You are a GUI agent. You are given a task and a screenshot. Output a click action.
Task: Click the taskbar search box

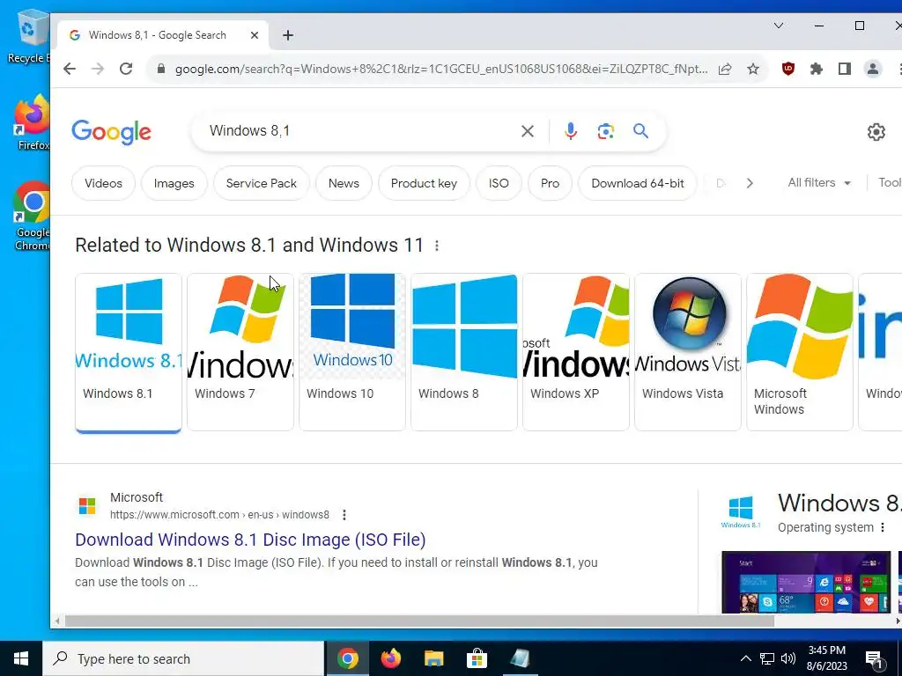tap(183, 658)
